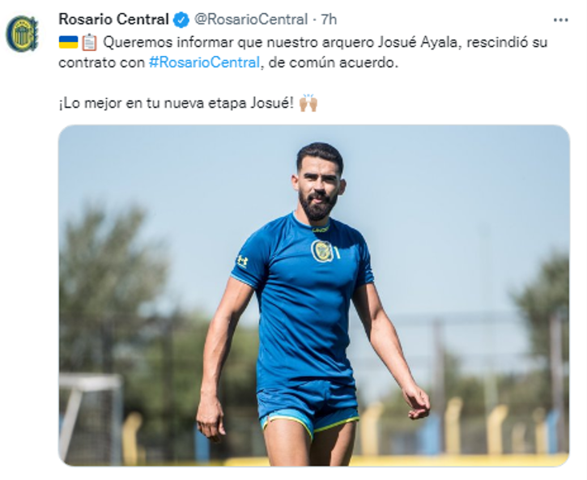Click the Rosario Central display name

114,19
